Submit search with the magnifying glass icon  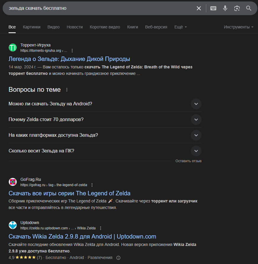tap(249, 8)
